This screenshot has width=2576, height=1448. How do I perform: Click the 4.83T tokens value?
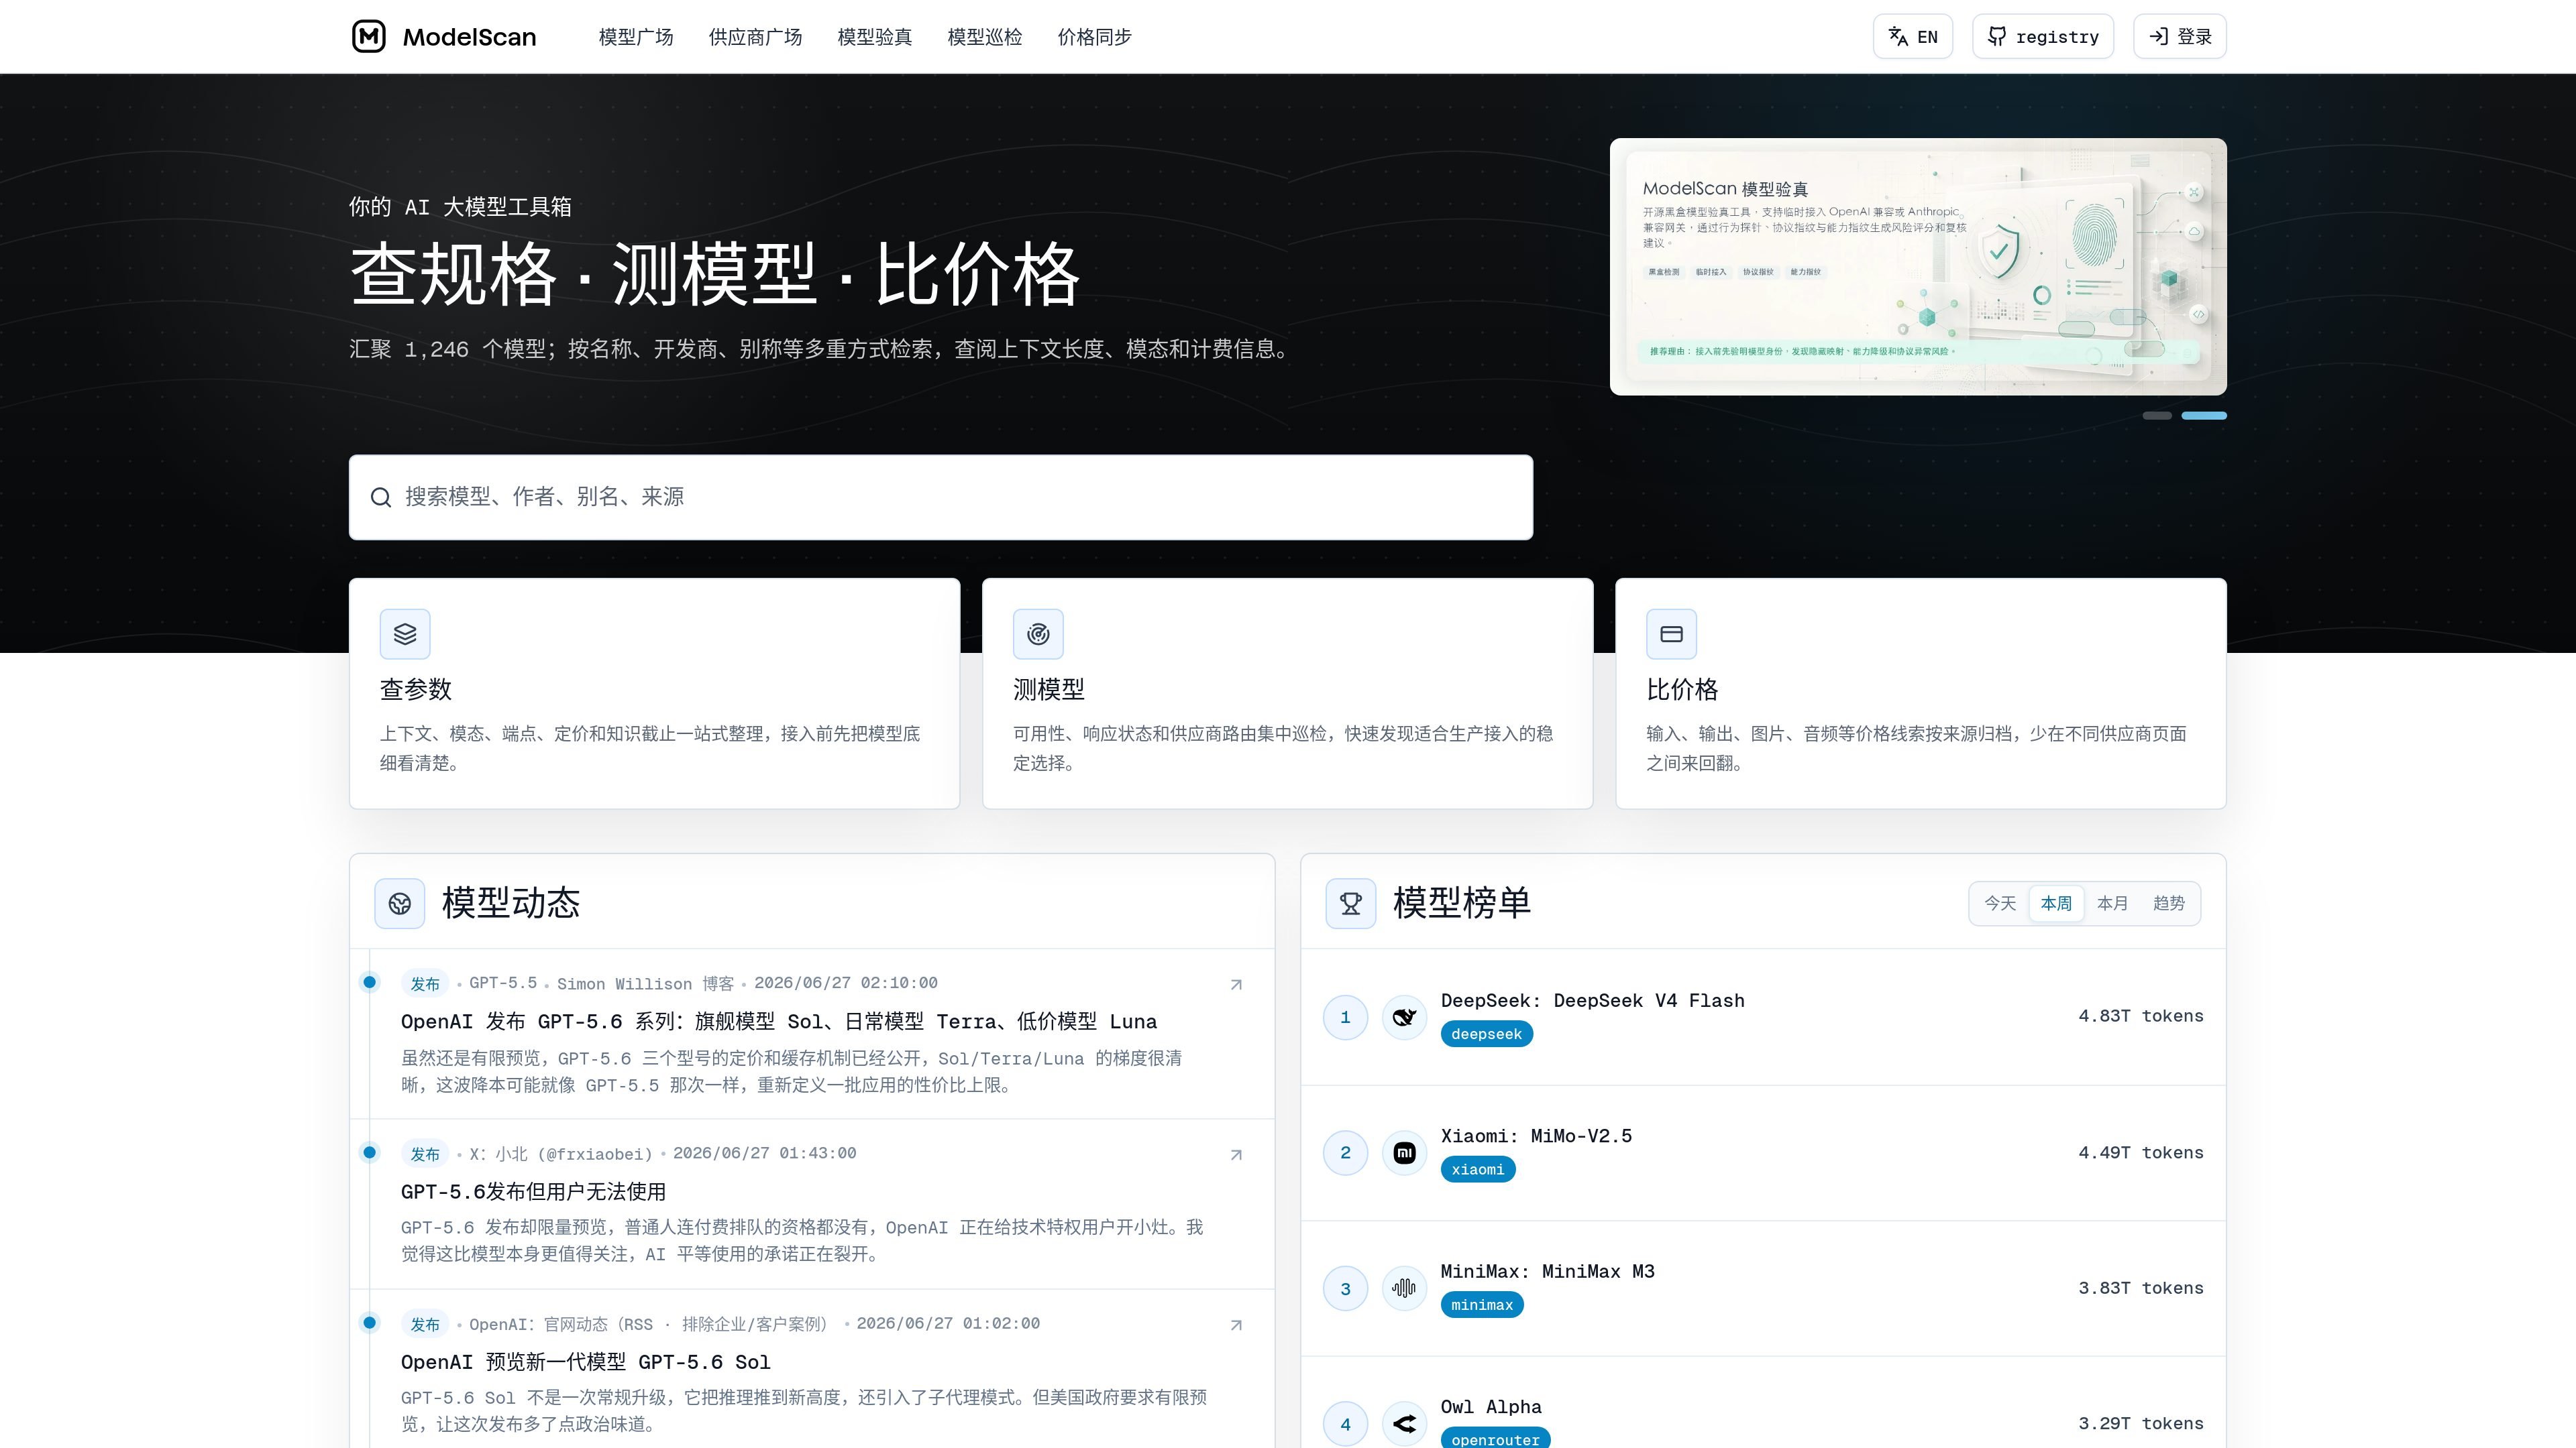point(2141,1016)
